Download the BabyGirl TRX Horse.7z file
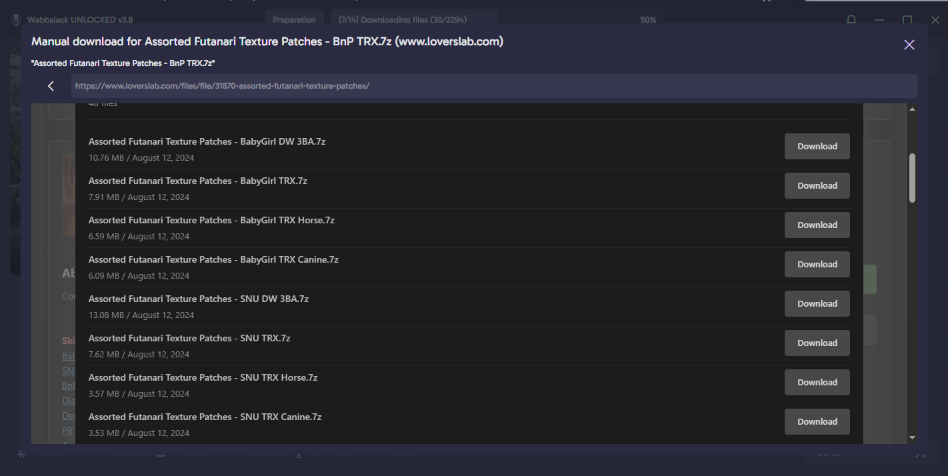This screenshot has width=948, height=476. coord(817,225)
